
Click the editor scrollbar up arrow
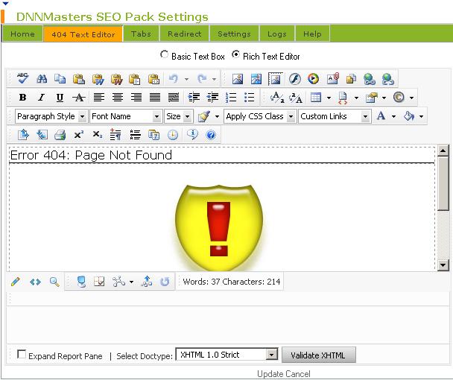pyautogui.click(x=443, y=151)
